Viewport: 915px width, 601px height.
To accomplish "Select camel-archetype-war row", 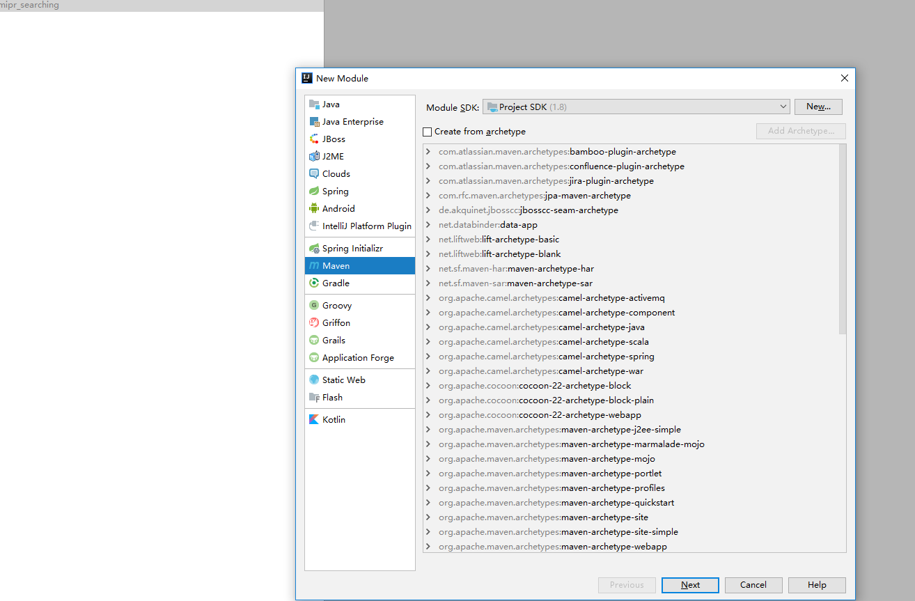I will click(x=631, y=371).
